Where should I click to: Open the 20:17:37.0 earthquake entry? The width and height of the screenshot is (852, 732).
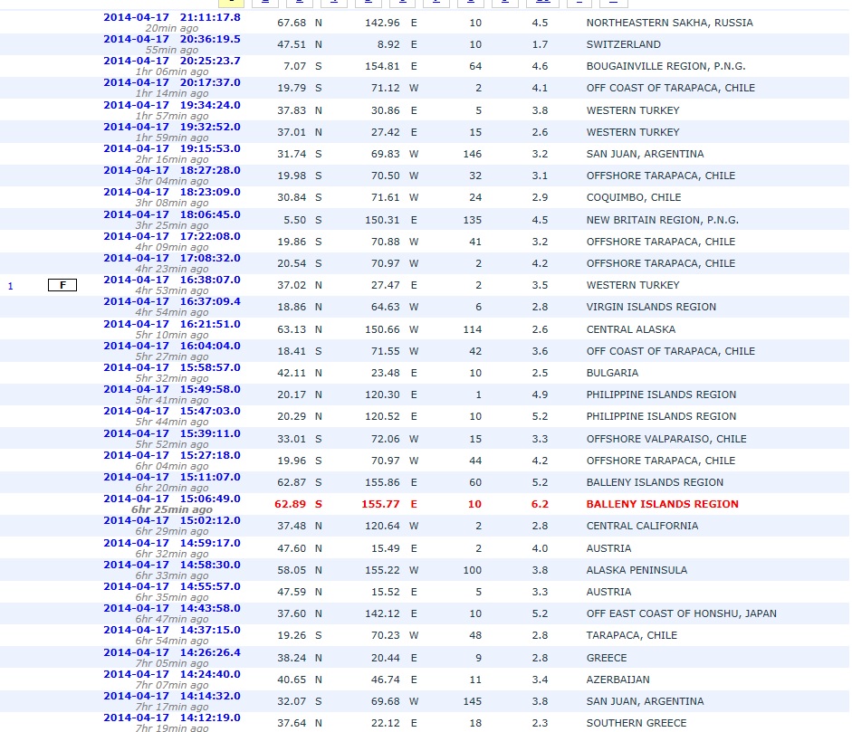(x=172, y=82)
